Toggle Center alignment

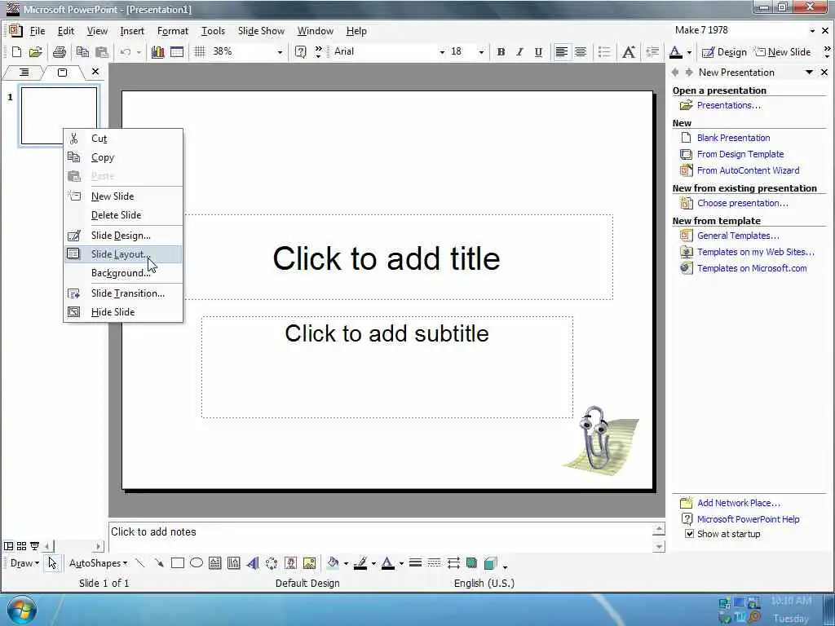[581, 52]
